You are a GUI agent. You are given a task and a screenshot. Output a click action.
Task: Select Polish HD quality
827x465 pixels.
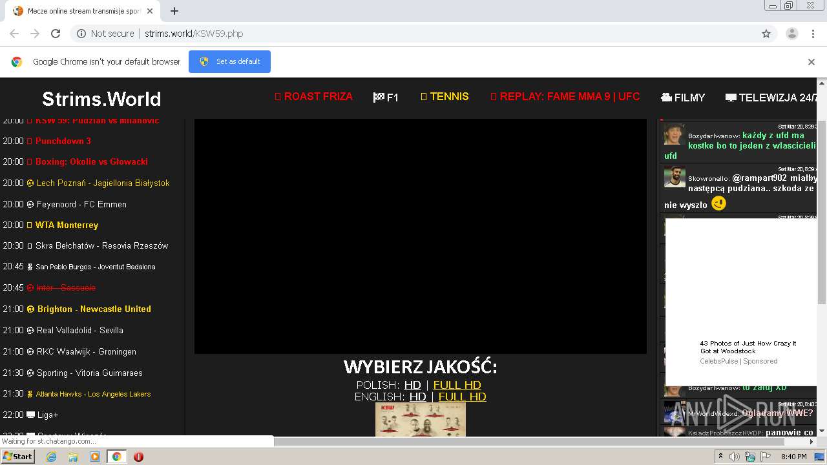pos(413,385)
